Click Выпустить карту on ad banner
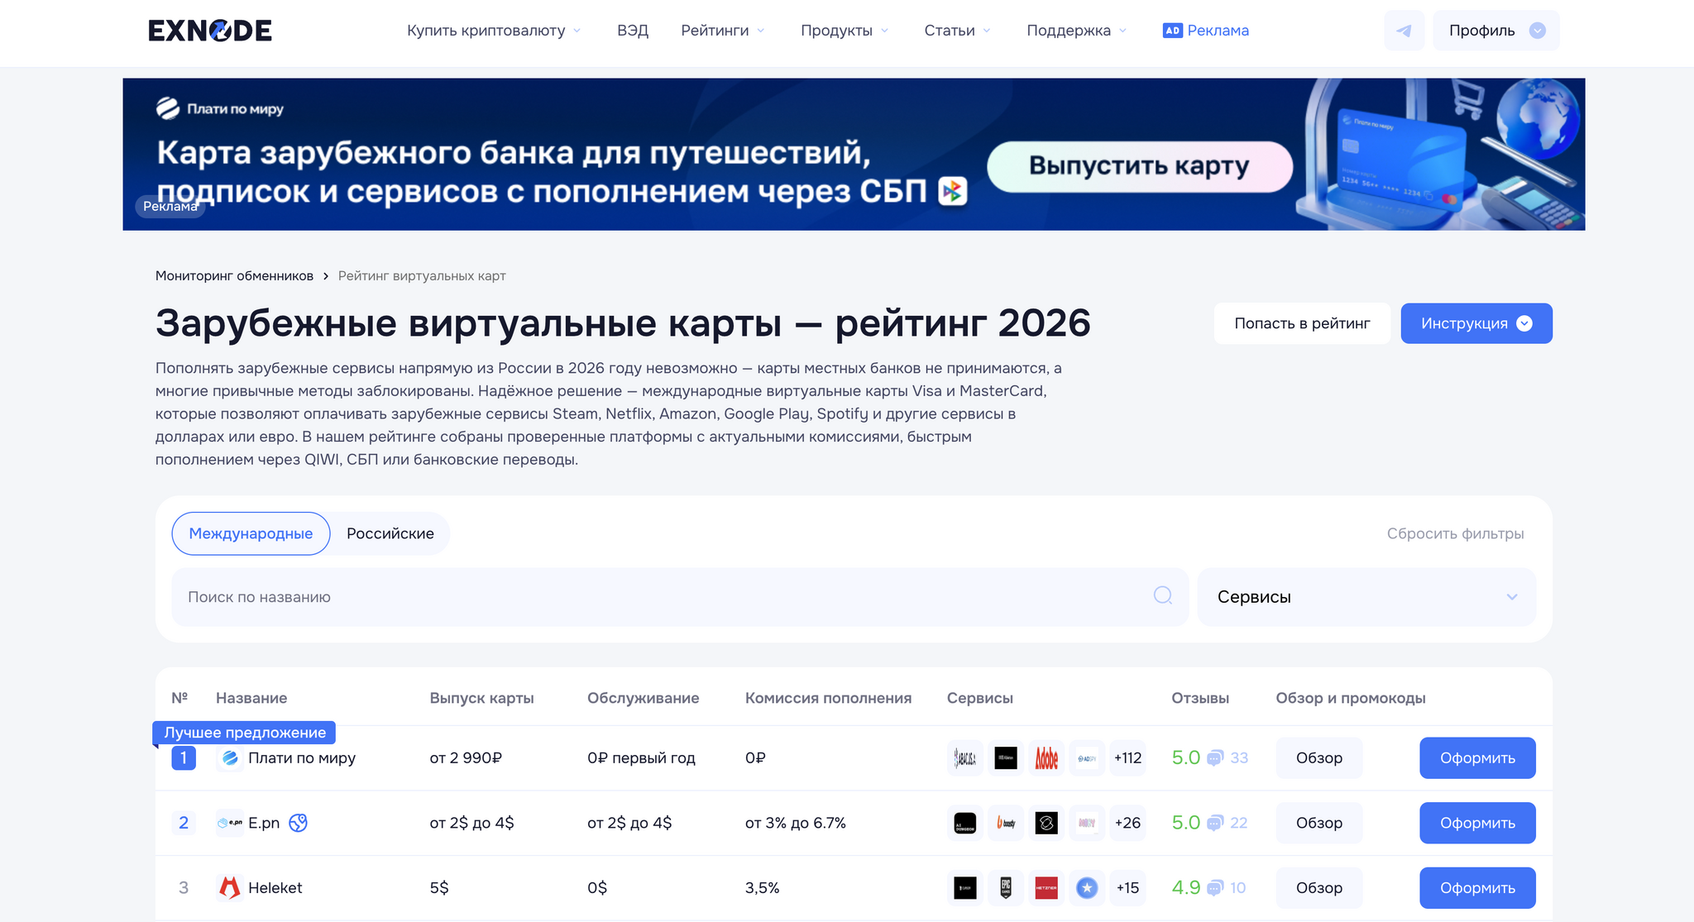 (1139, 166)
